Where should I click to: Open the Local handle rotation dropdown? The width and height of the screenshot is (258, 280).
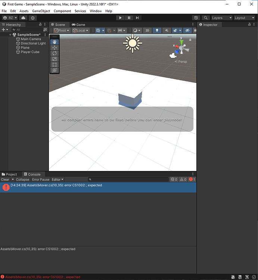point(81,31)
